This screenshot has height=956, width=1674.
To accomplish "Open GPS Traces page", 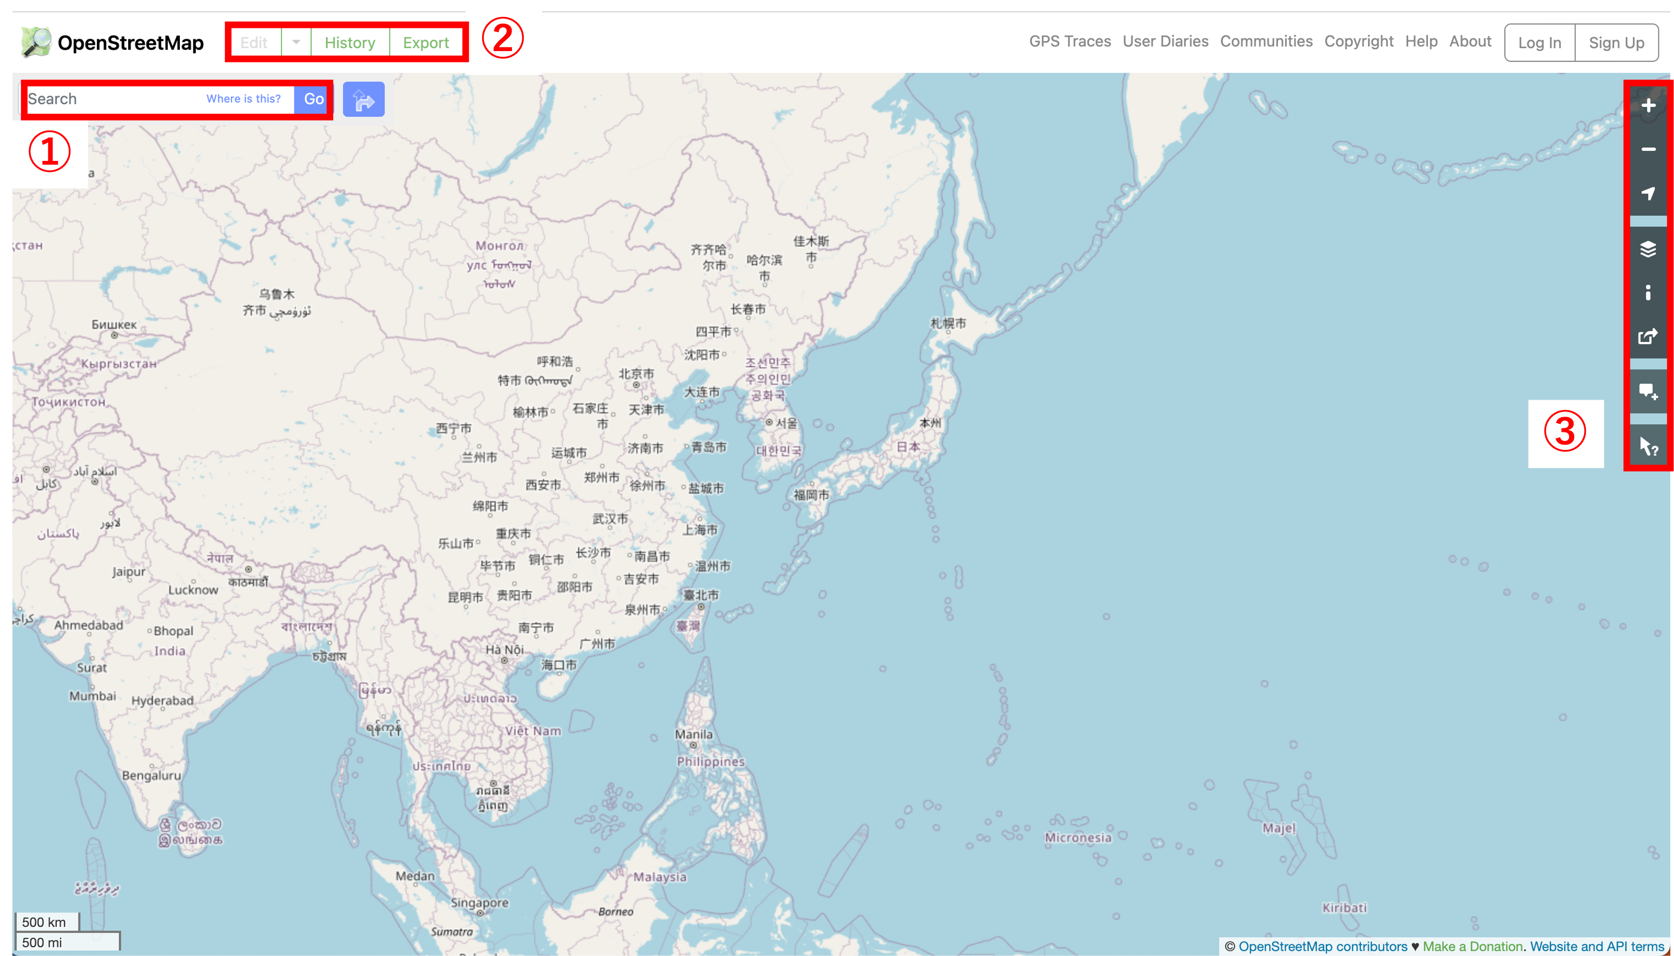I will pos(1070,41).
